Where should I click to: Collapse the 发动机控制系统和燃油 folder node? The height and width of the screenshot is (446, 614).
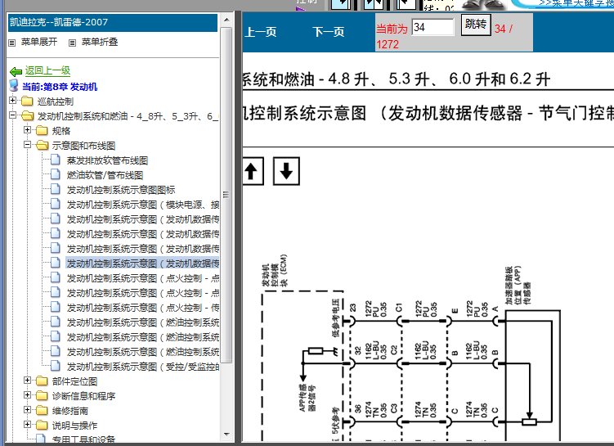click(x=12, y=115)
